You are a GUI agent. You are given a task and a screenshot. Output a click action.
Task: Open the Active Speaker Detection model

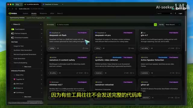pyautogui.click(x=152, y=60)
